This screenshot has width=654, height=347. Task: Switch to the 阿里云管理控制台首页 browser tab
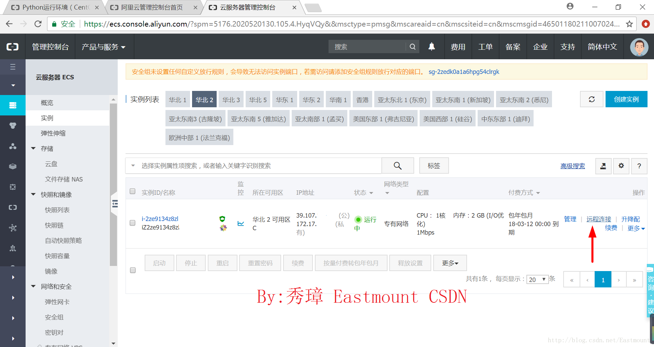pos(152,7)
